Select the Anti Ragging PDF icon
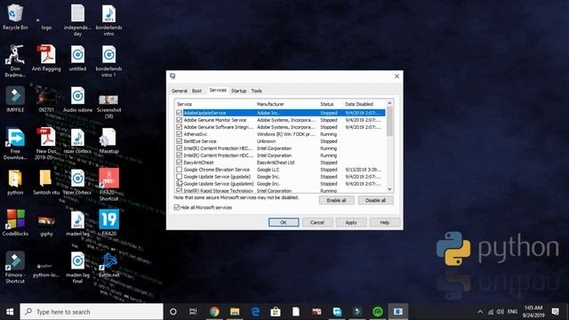Viewport: 569px width, 320px height. coord(46,58)
